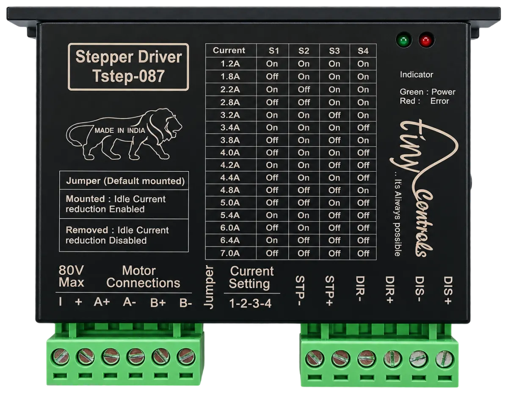Click the green power indicator LED
The width and height of the screenshot is (508, 394).
pos(404,41)
